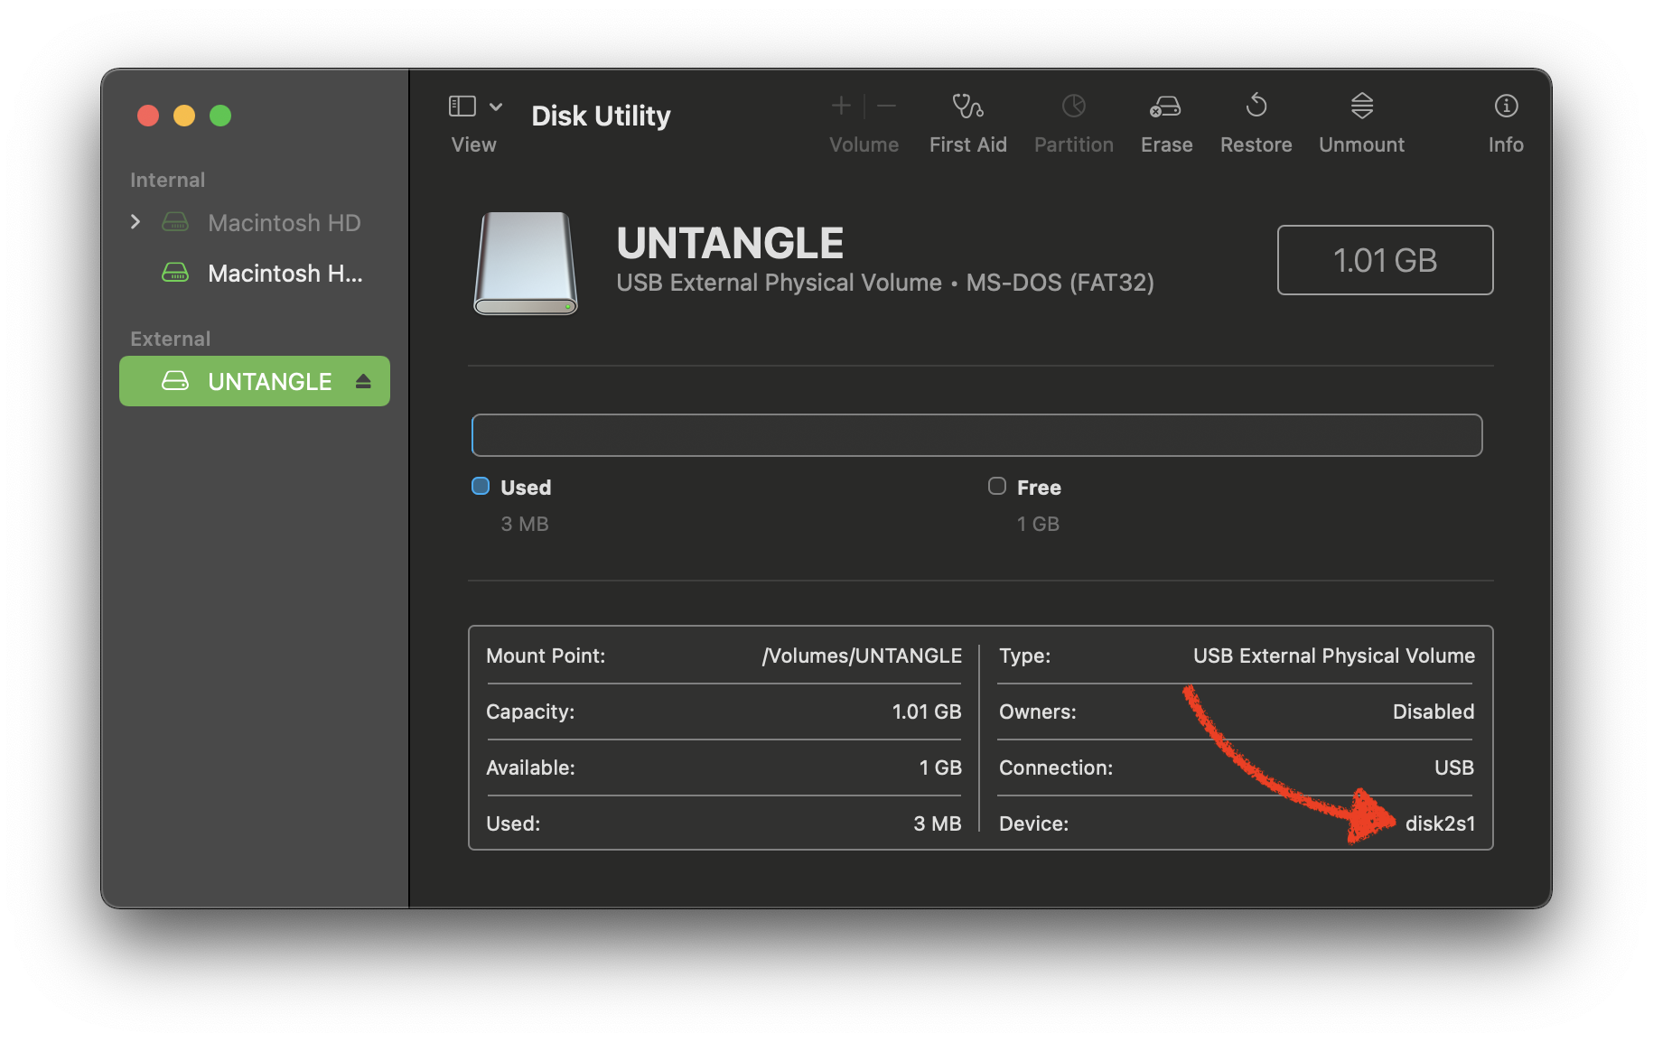Click the Restore arrow icon

1256,106
